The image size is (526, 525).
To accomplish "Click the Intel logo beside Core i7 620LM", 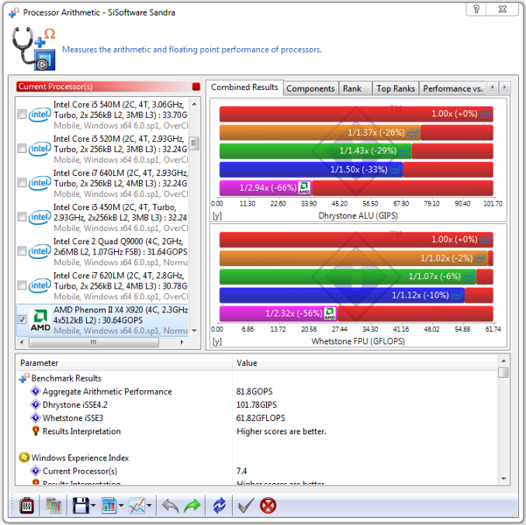I will [x=39, y=286].
